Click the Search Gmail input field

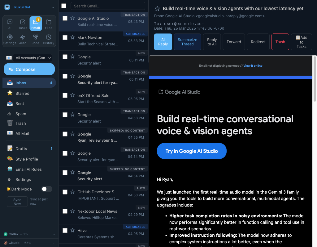point(108,6)
